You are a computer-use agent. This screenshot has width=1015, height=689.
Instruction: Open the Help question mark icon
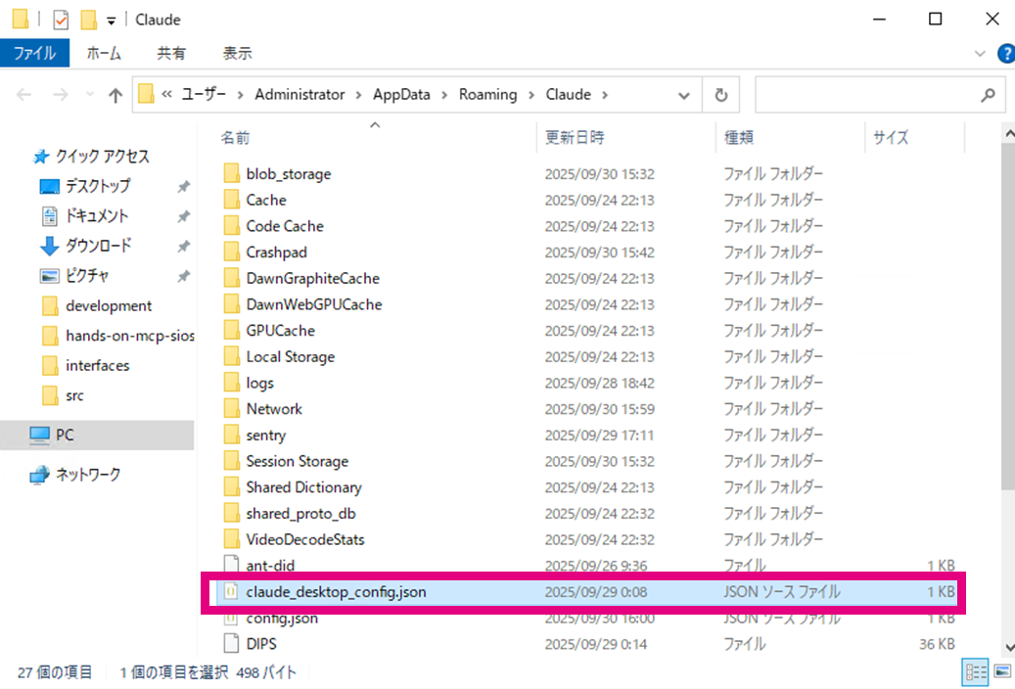[1006, 54]
